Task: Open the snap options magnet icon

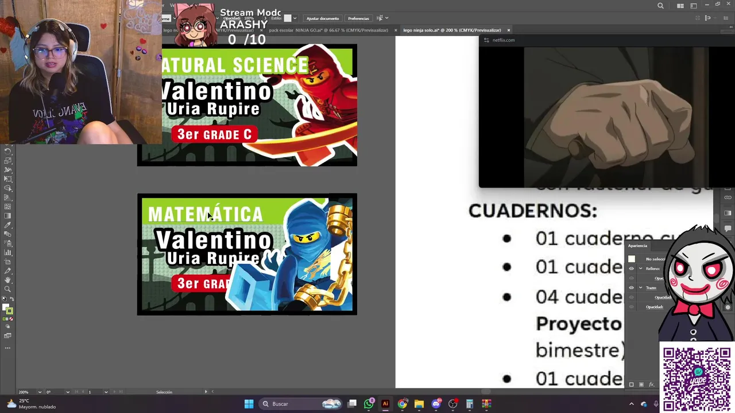Action: tap(708, 18)
